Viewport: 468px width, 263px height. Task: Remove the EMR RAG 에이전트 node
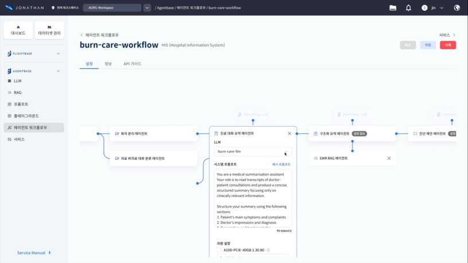[x=389, y=158]
